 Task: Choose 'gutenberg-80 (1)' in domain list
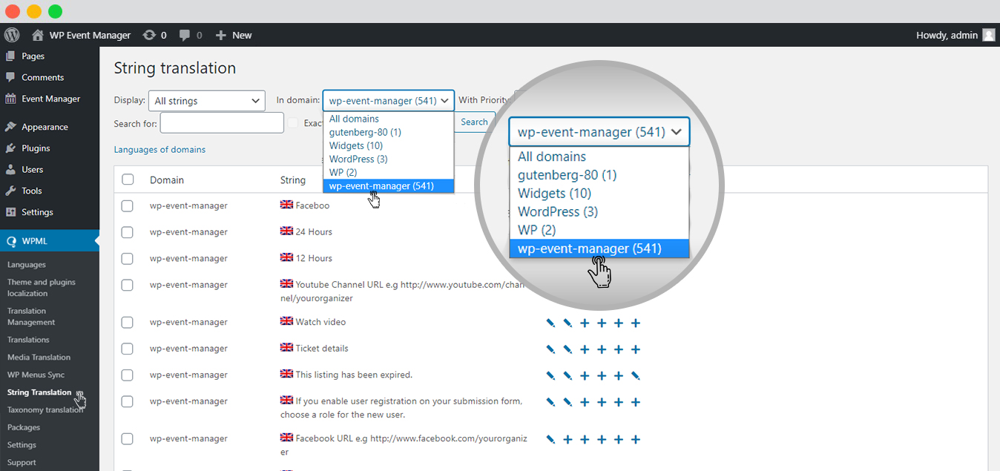tap(389, 132)
